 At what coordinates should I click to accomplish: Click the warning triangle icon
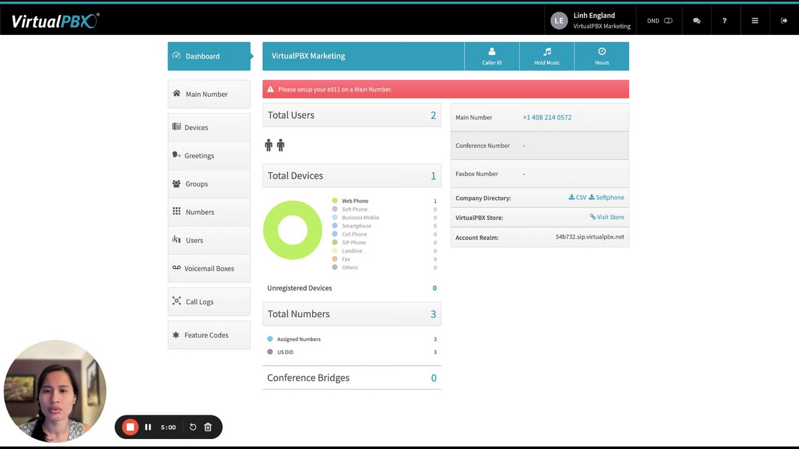pos(270,89)
